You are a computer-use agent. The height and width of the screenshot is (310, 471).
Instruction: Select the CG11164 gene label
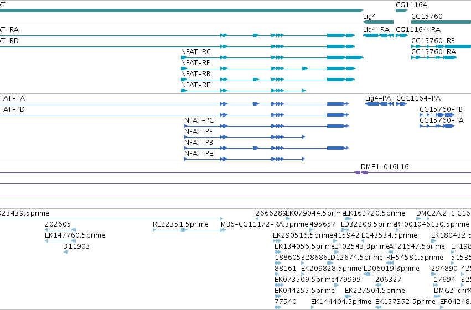(411, 5)
